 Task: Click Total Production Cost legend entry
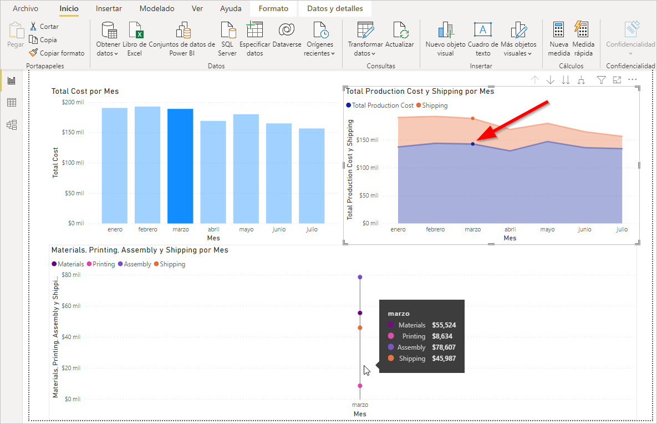coord(380,105)
